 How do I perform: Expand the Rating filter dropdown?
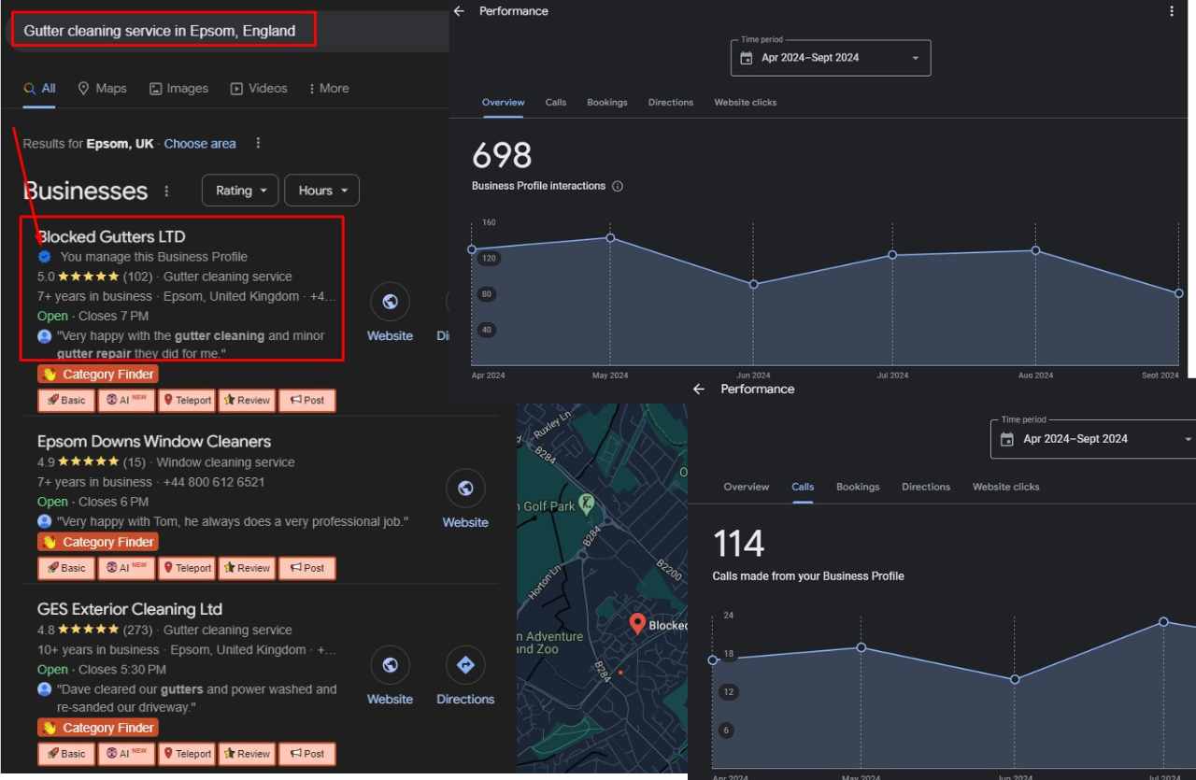(241, 191)
